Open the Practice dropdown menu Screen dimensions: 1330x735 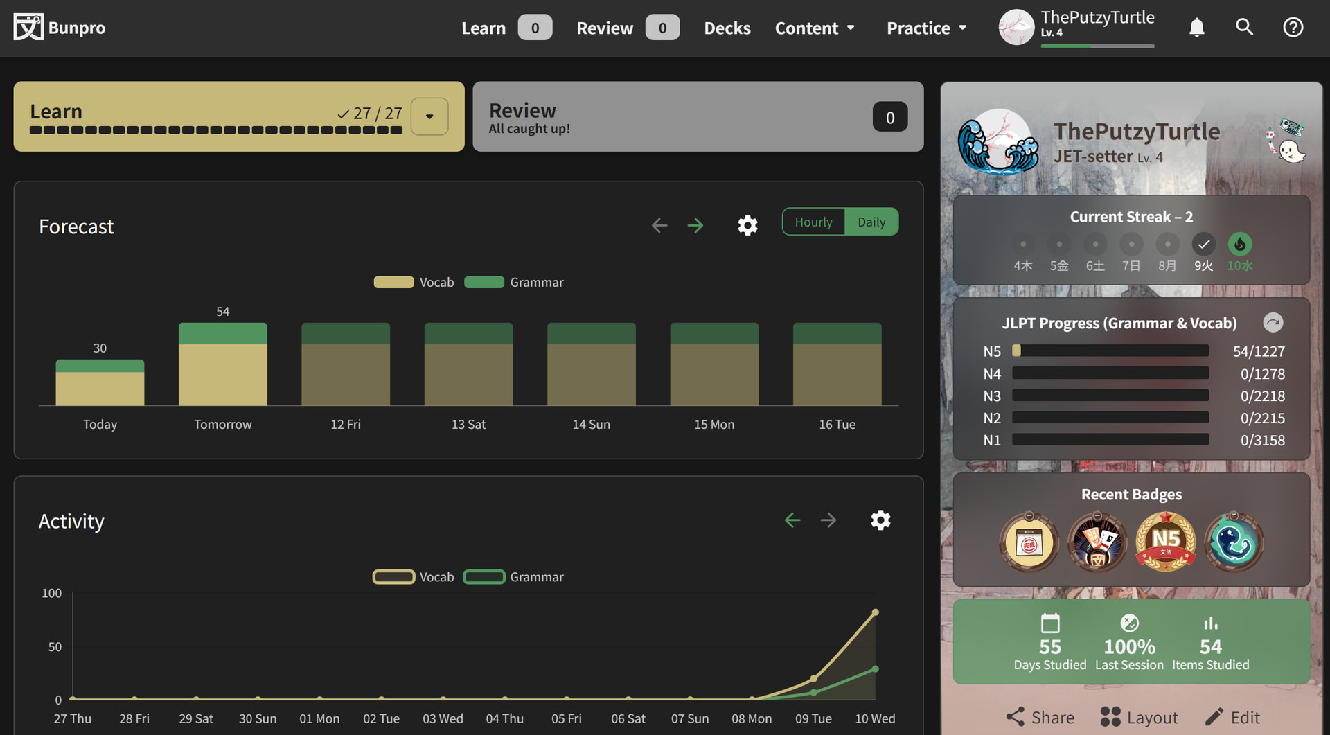coord(927,28)
